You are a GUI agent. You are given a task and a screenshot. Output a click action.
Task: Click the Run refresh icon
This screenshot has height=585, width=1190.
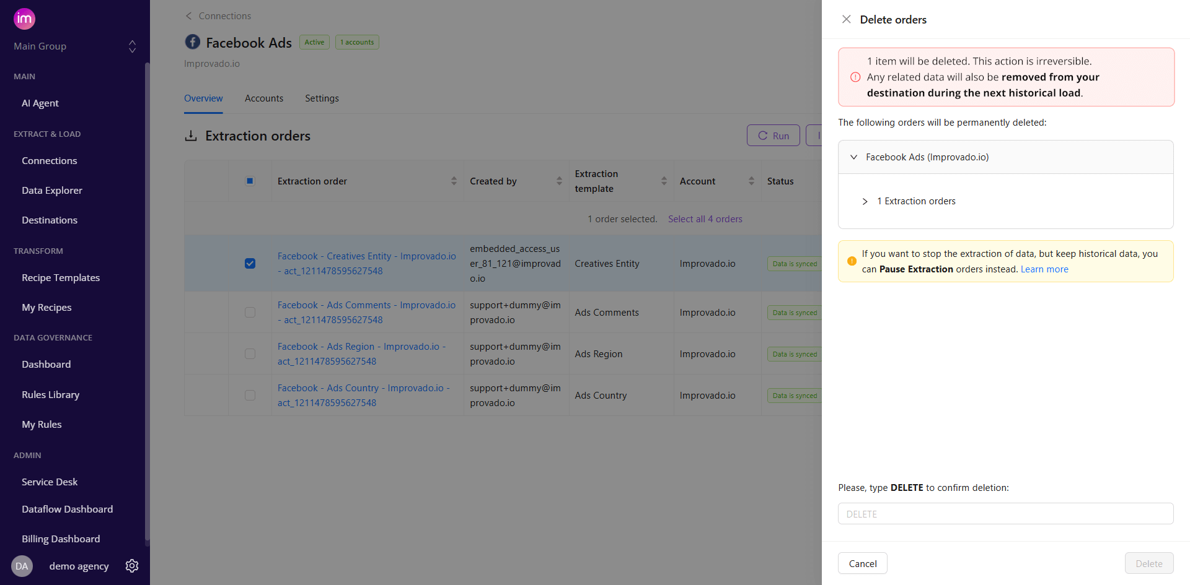point(763,136)
